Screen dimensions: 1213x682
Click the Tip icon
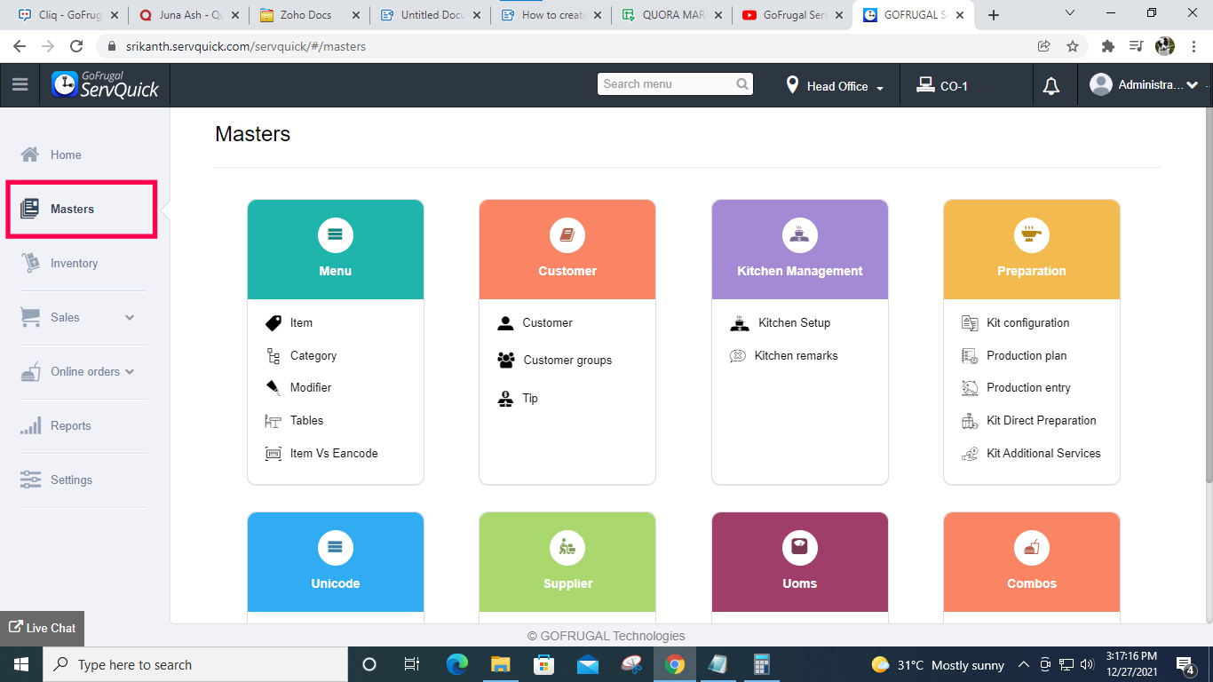(x=505, y=399)
